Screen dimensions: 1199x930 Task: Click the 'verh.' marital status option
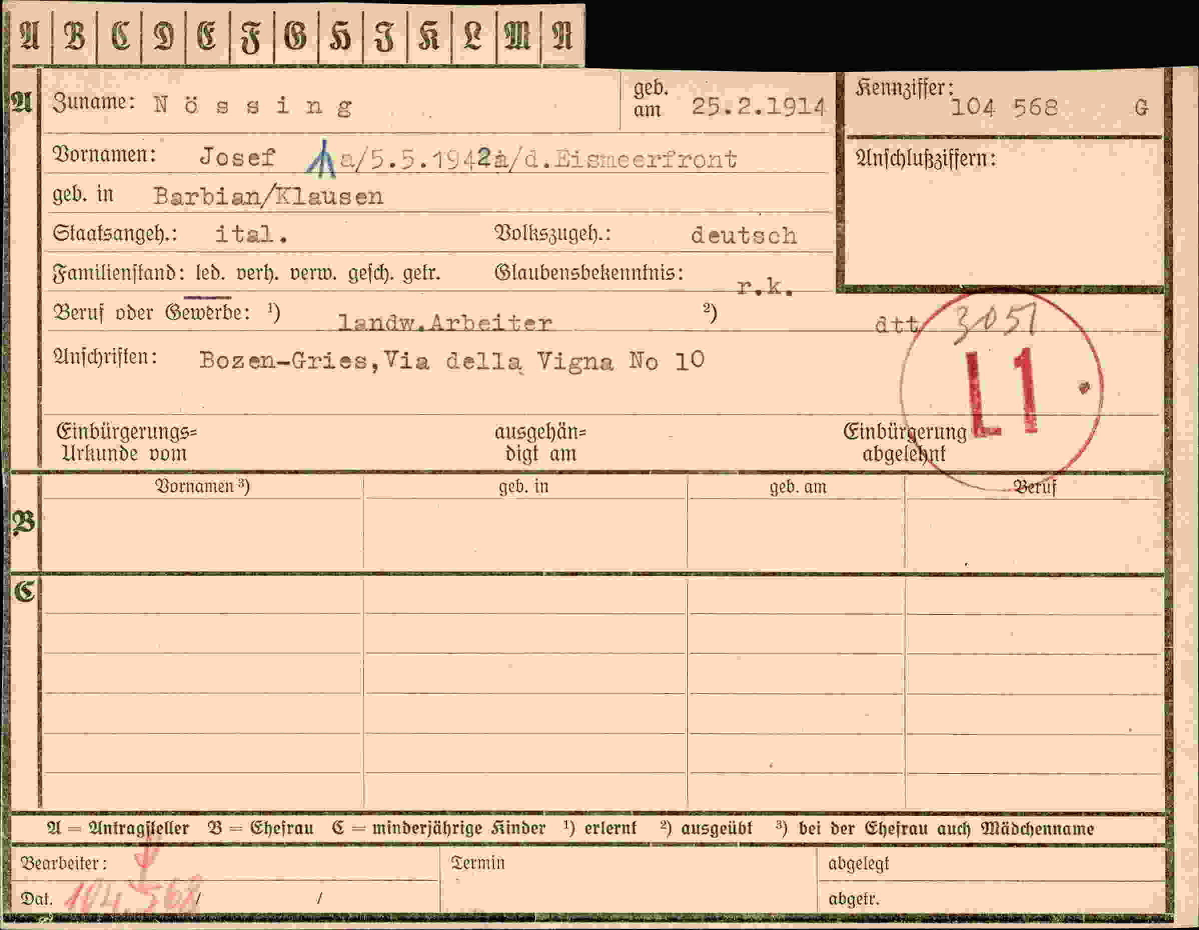point(258,272)
